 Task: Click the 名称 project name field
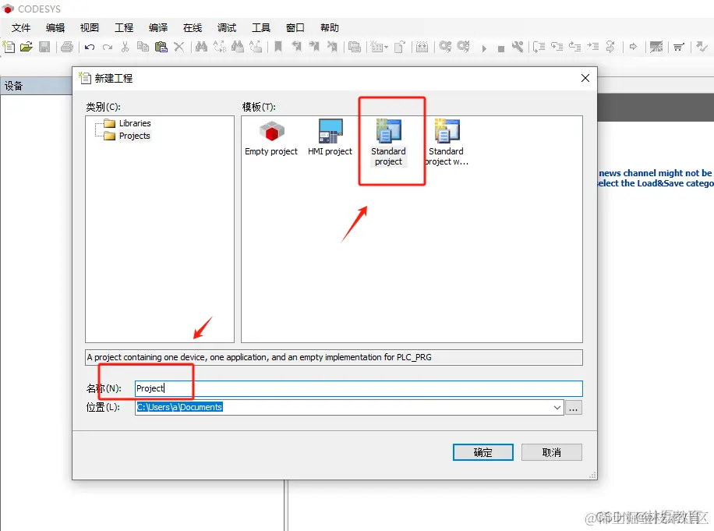click(359, 388)
